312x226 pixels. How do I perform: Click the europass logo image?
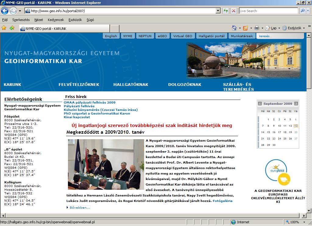278,172
